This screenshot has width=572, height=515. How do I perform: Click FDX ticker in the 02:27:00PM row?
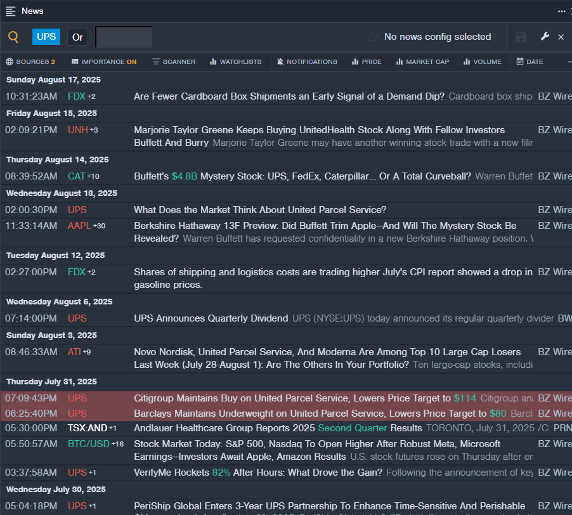[x=77, y=272]
